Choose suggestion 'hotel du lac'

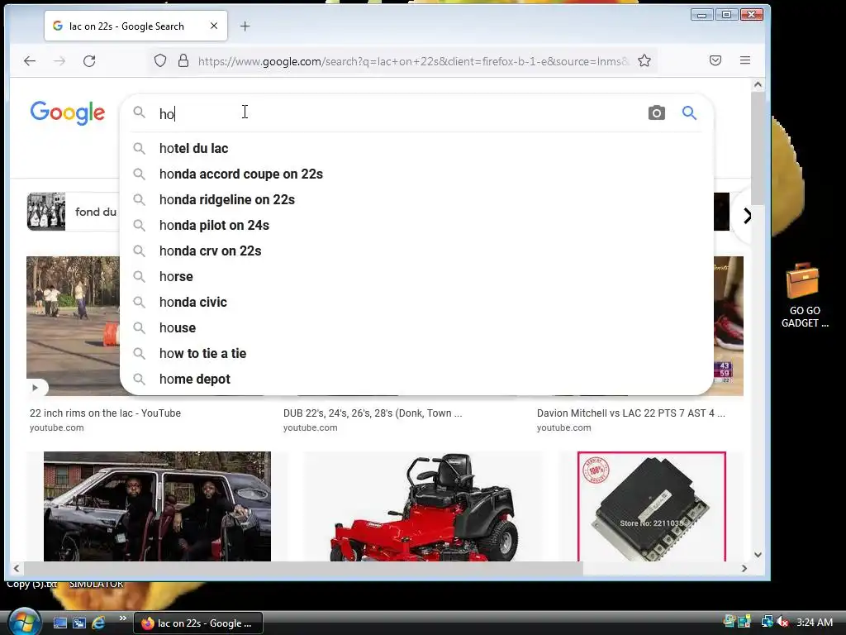[416, 149]
